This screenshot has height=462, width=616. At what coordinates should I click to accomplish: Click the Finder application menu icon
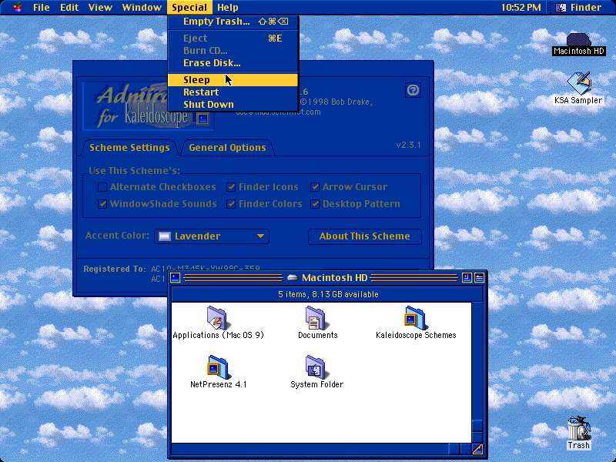[x=561, y=8]
